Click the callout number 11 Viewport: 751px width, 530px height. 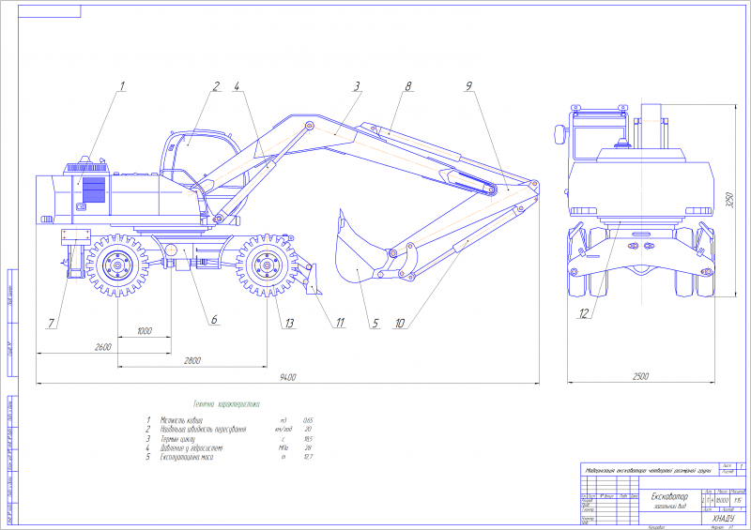(340, 323)
